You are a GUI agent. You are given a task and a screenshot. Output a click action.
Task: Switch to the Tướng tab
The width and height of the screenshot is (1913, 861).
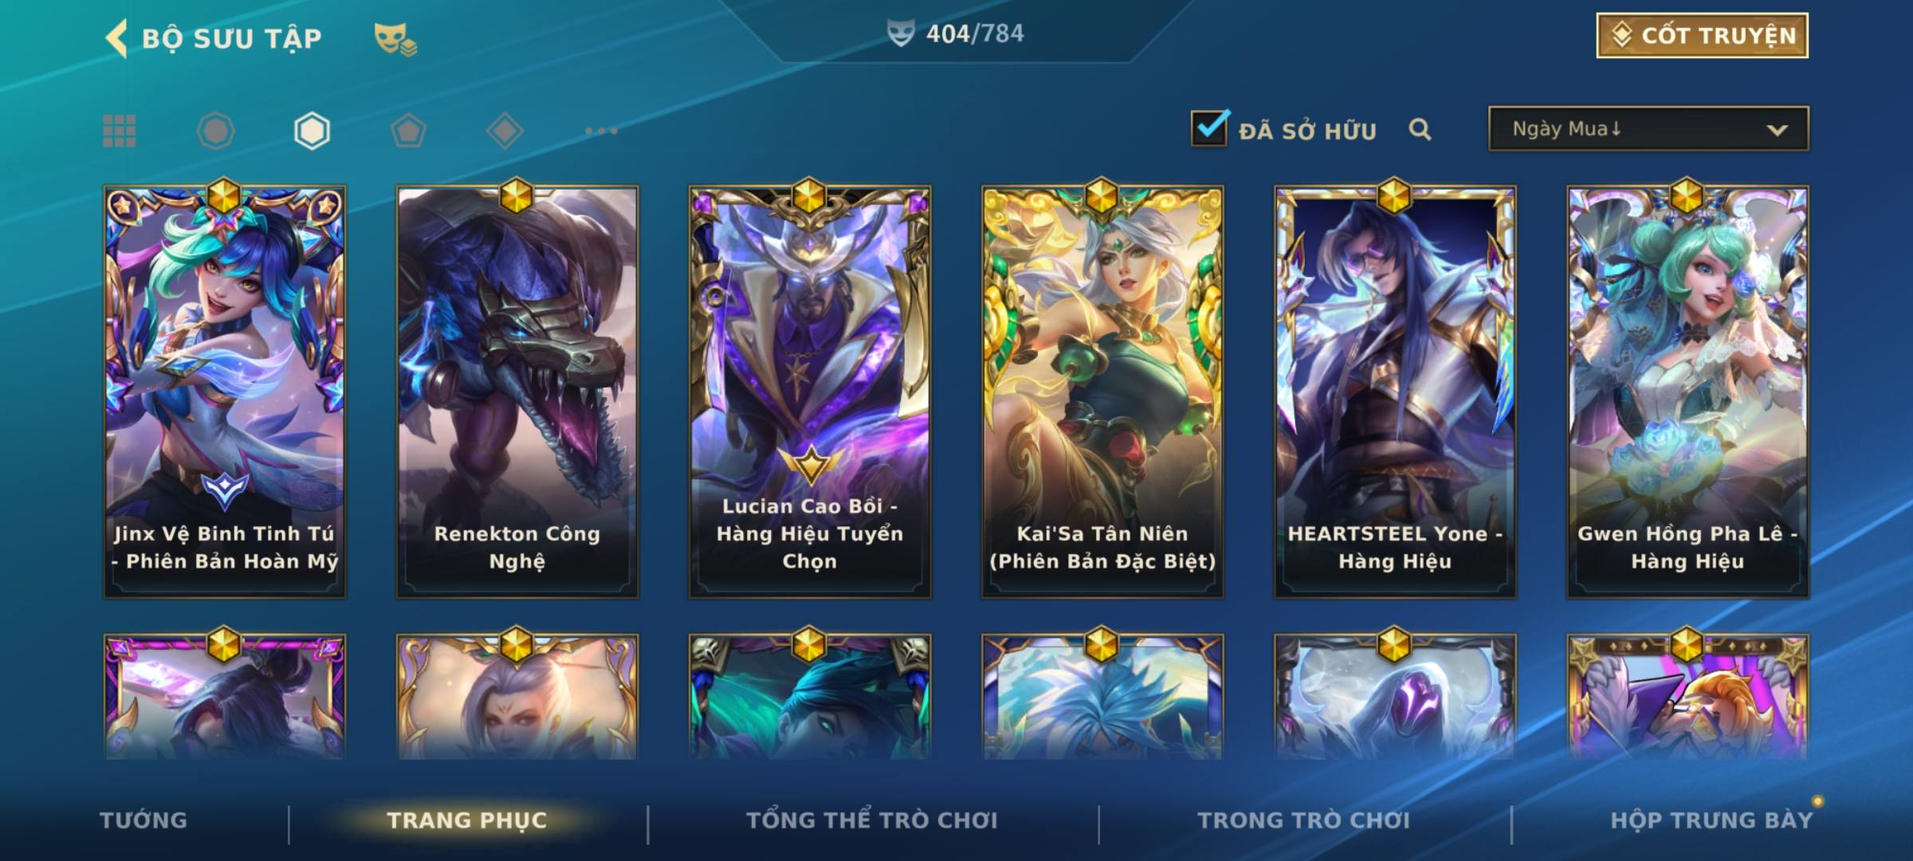pyautogui.click(x=143, y=820)
